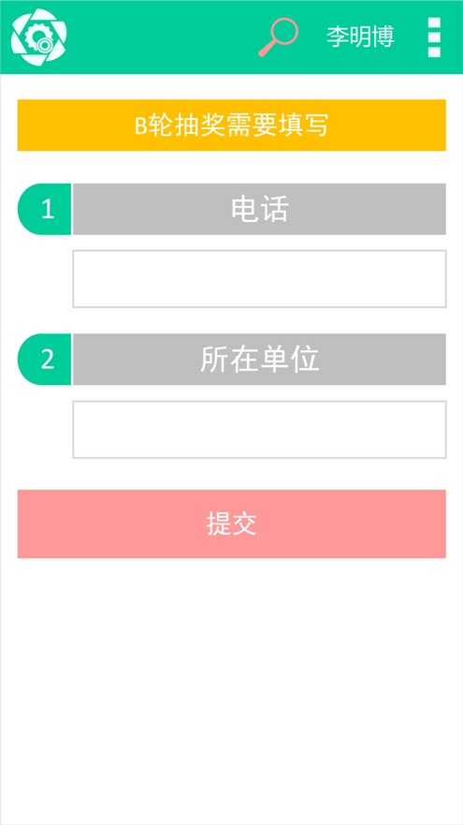Click the aperture gear app logo
The height and width of the screenshot is (825, 463).
pyautogui.click(x=39, y=37)
